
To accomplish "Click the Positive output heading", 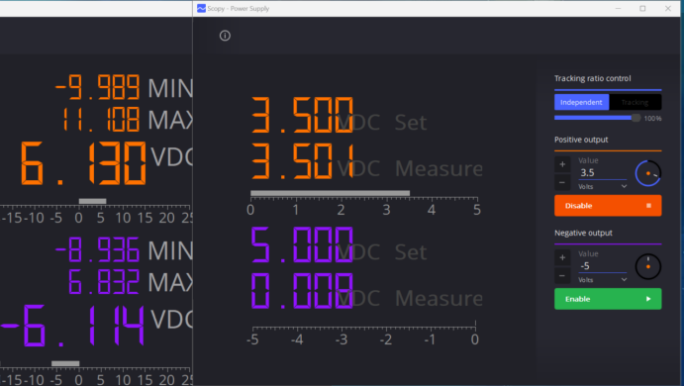I will [x=581, y=140].
